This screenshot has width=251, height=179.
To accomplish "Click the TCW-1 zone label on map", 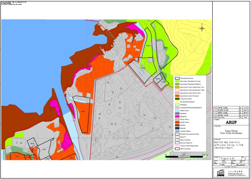I will point(83,112).
